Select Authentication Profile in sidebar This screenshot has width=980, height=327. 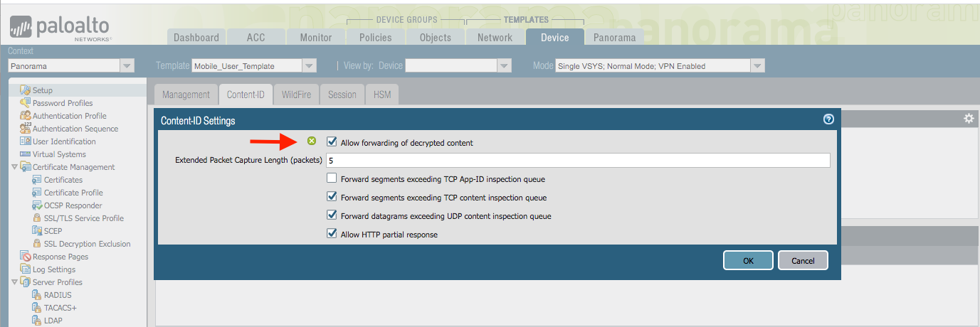(x=70, y=116)
